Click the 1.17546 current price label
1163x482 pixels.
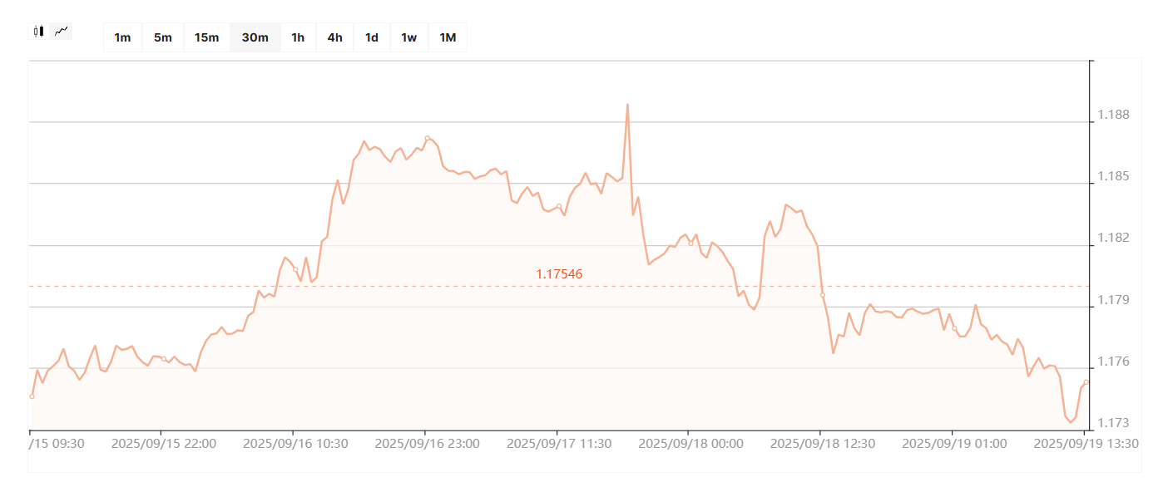[559, 273]
